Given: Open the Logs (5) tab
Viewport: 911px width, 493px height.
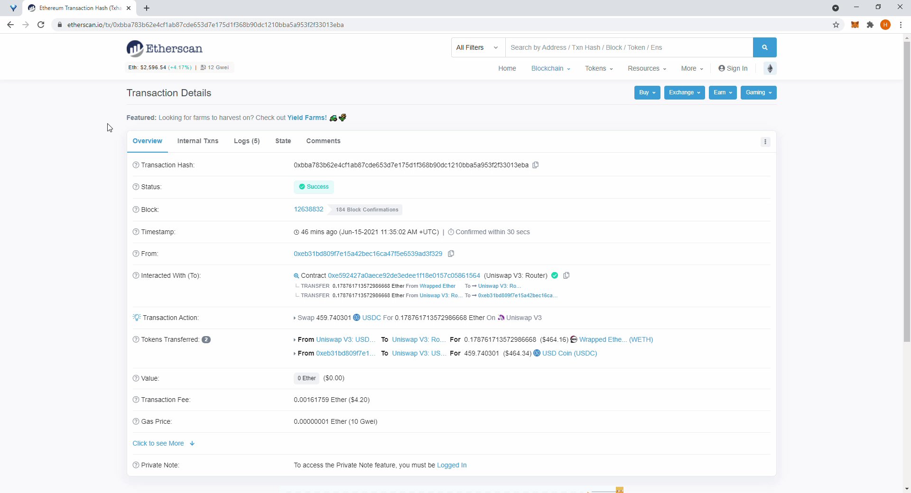Looking at the screenshot, I should 246,141.
